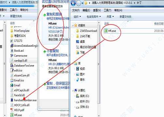Select the handsetNumber.exe icon
Image resolution: width=164 pixels, height=117 pixels.
pyautogui.click(x=12, y=100)
